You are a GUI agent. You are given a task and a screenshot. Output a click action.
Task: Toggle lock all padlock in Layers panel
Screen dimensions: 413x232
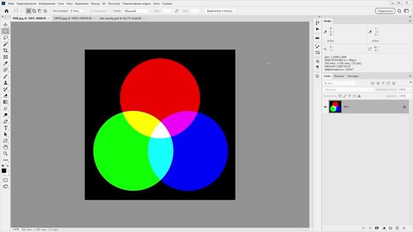359,96
